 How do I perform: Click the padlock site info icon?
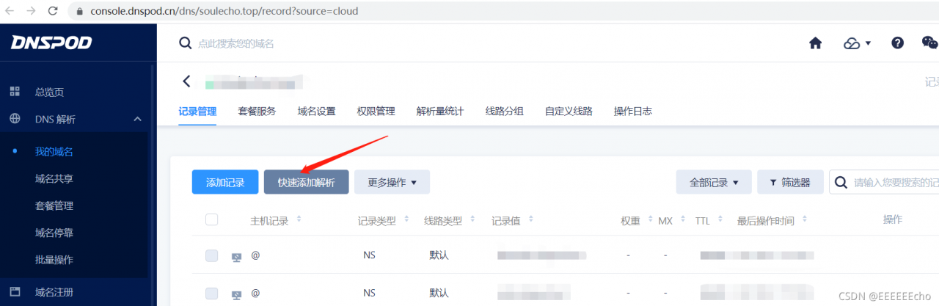pyautogui.click(x=81, y=12)
